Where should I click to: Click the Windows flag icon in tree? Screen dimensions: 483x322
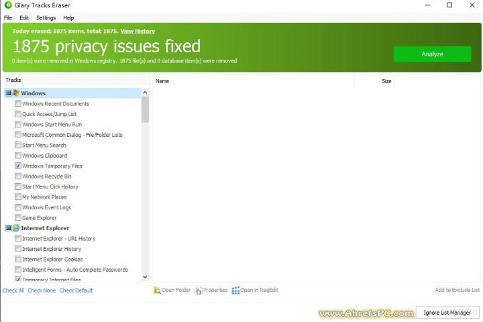point(15,93)
